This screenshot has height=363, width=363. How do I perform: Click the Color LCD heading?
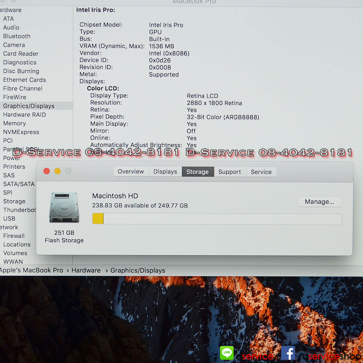[103, 89]
